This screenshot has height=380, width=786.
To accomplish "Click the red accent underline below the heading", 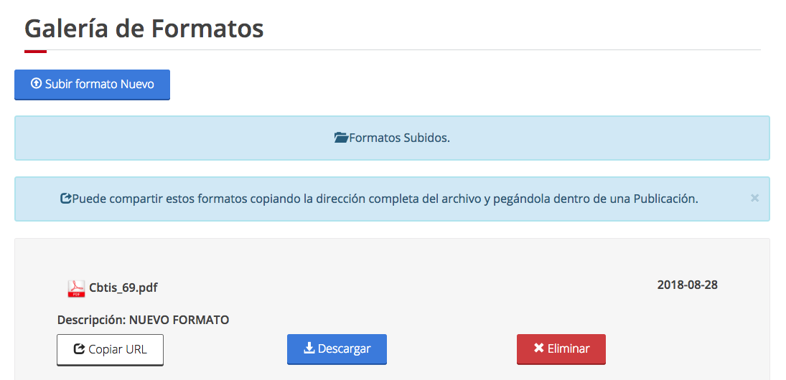I will pos(35,51).
